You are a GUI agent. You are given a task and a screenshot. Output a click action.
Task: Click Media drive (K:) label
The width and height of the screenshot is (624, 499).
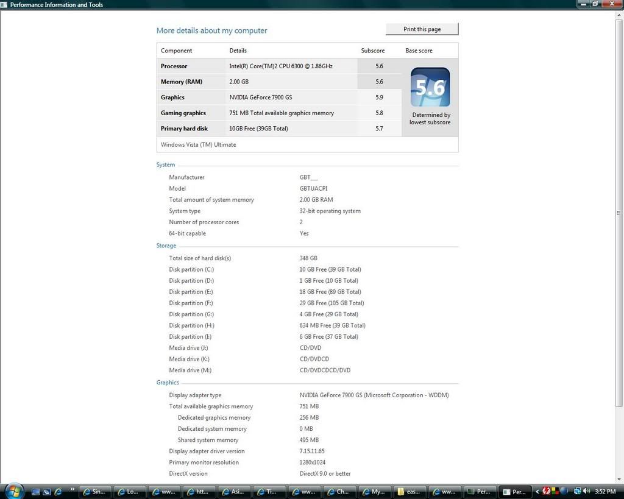click(x=189, y=359)
